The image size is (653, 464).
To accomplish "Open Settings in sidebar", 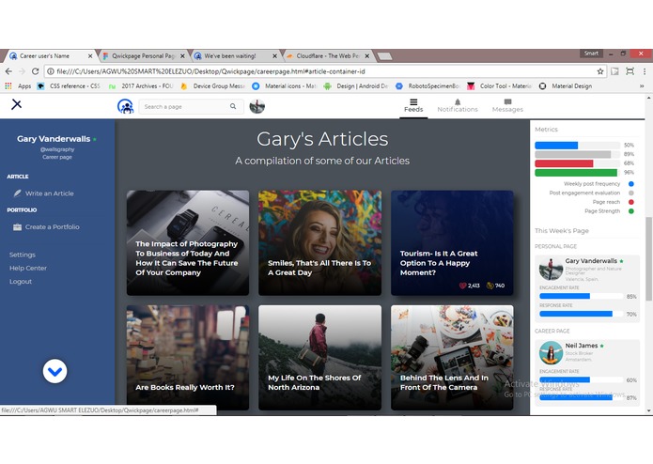I will (23, 255).
